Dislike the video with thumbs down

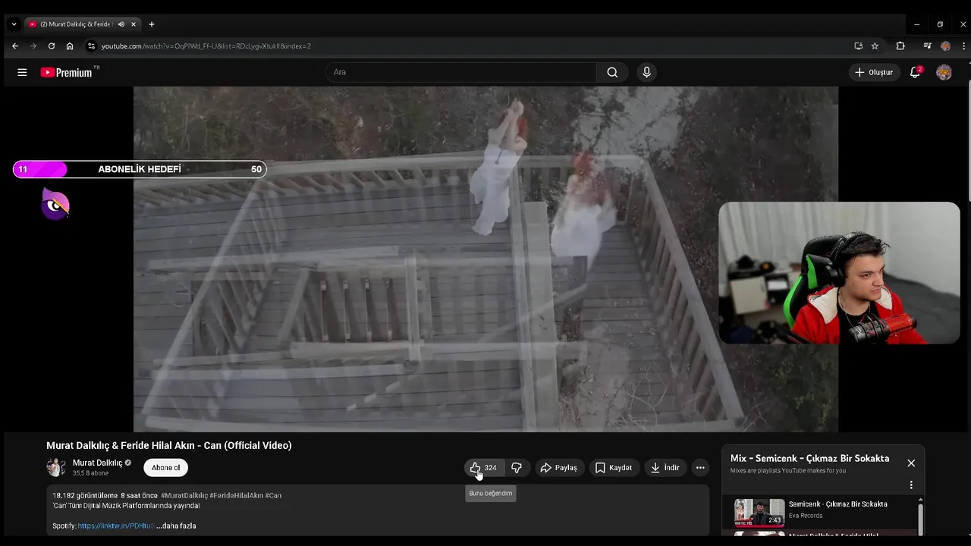click(x=517, y=468)
